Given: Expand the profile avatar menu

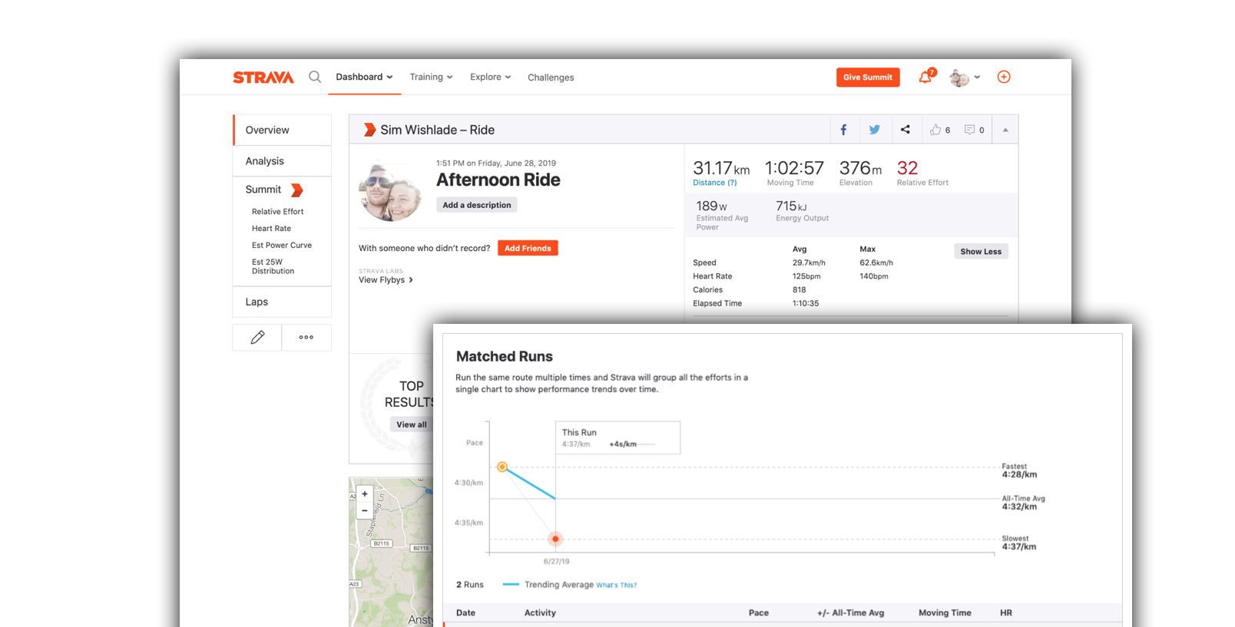Looking at the screenshot, I should (x=965, y=78).
